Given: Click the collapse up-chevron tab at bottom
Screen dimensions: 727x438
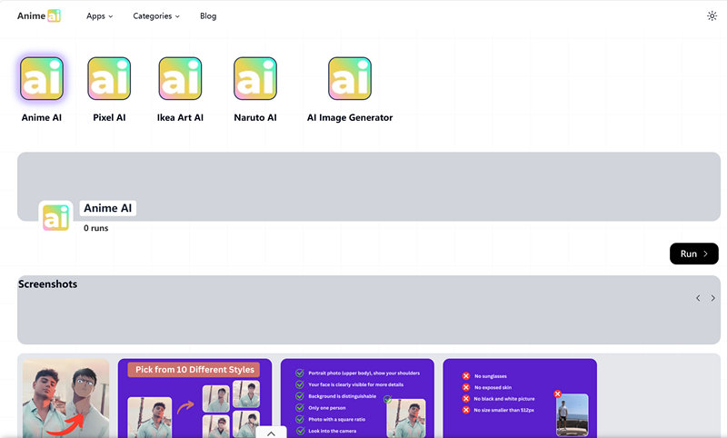Looking at the screenshot, I should [271, 433].
